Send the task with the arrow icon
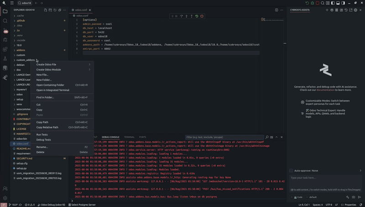The width and height of the screenshot is (365, 207). coord(360,197)
